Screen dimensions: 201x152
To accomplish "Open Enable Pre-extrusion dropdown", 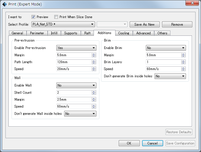I will tap(76, 48).
